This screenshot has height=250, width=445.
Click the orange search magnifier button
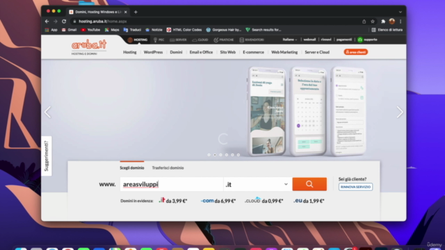coord(309,184)
